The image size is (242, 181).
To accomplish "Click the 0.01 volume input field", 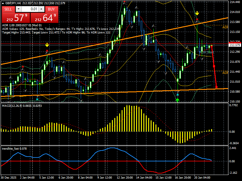I will (x=30, y=9).
